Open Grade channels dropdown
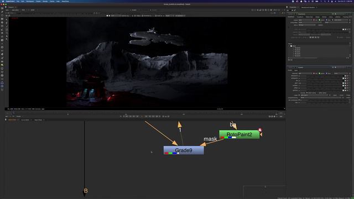Image resolution: width=354 pixels, height=199 pixels. pyautogui.click(x=305, y=74)
